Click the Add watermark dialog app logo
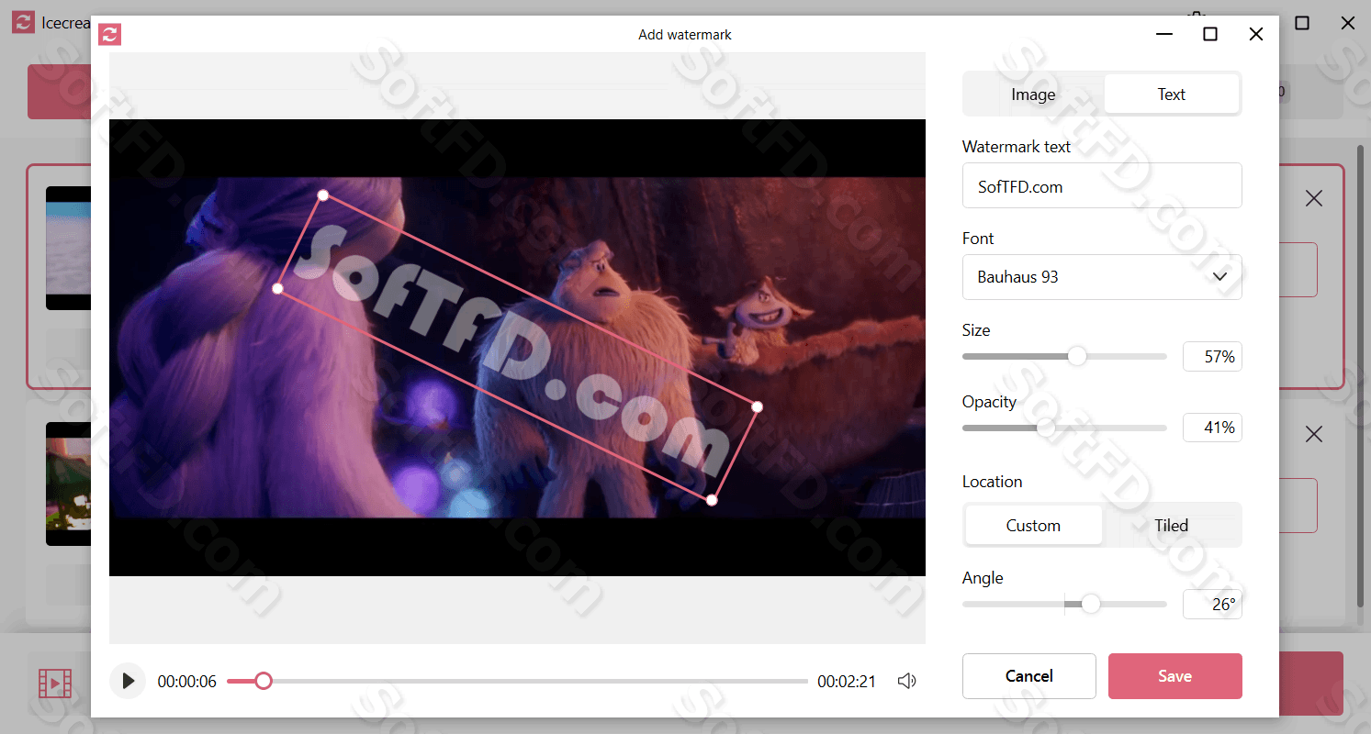 tap(110, 35)
